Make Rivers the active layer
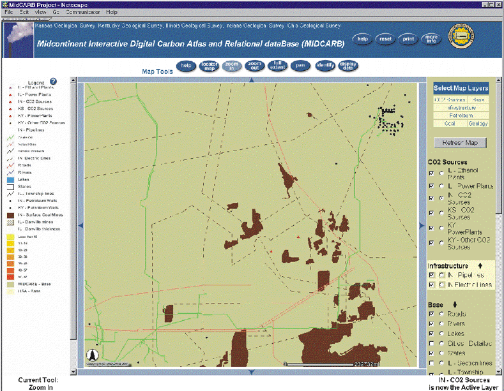The width and height of the screenshot is (504, 391). pyautogui.click(x=441, y=324)
